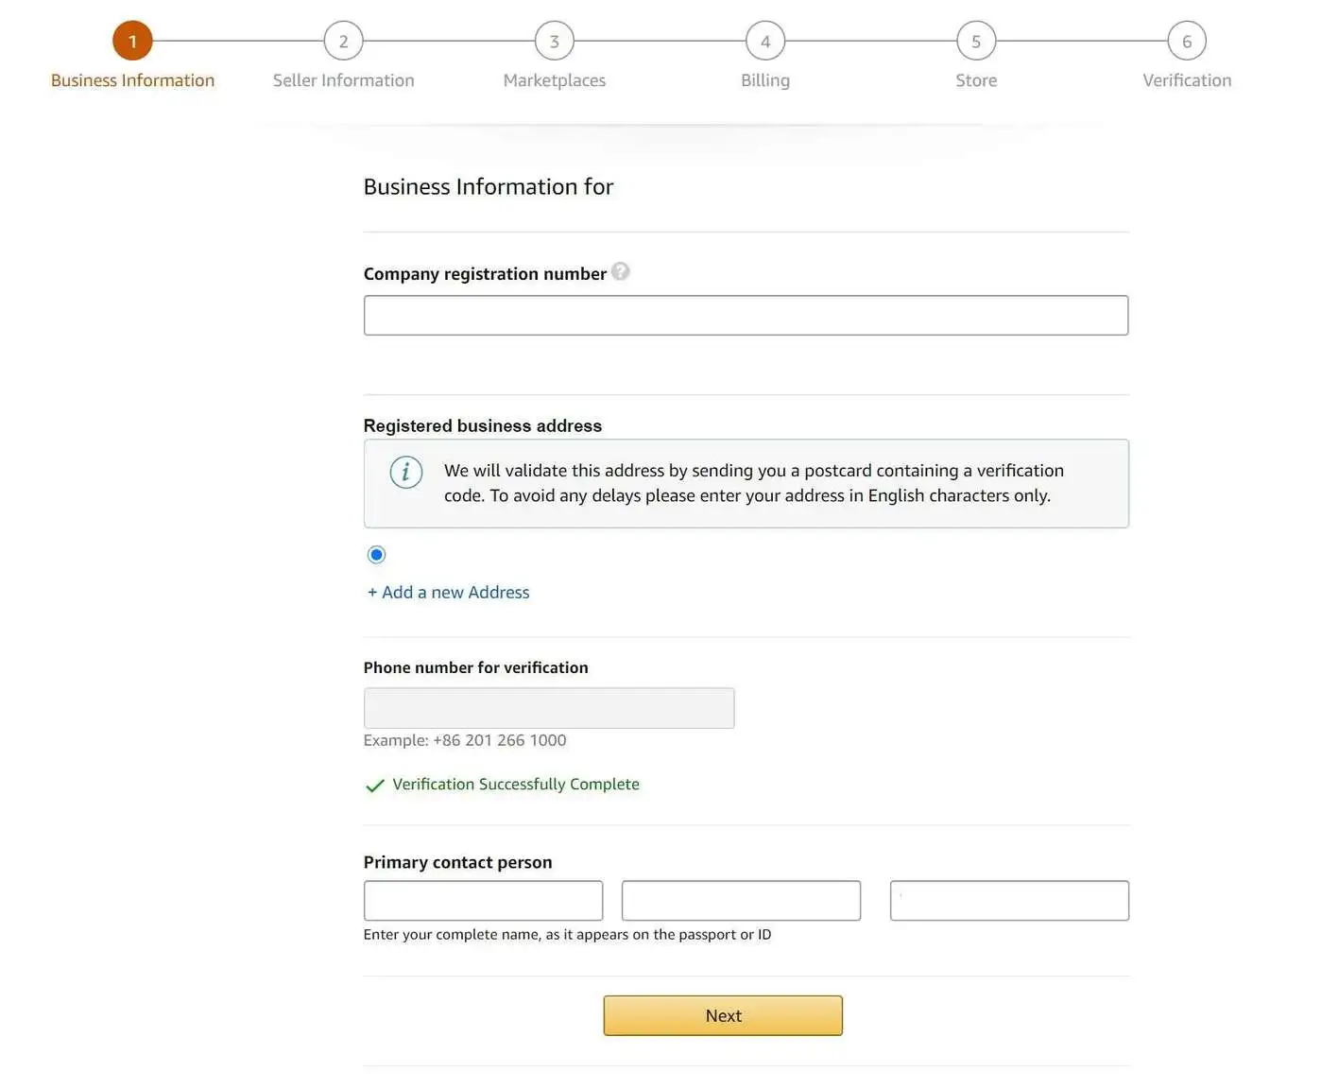
Task: Click the first Primary contact person name field
Action: pyautogui.click(x=482, y=900)
